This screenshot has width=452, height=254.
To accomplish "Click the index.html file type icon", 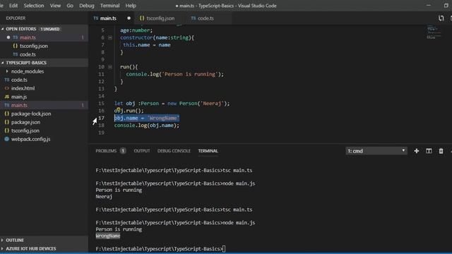I will 7,88.
